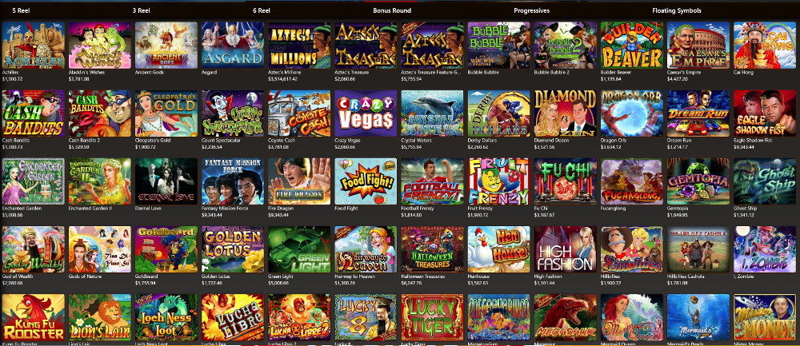
Task: Open the Food Fight game icon
Action: click(x=366, y=181)
